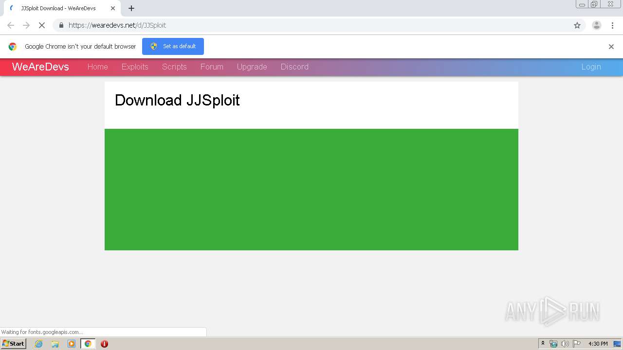
Task: Bookmark this page with the star icon
Action: pos(577,25)
